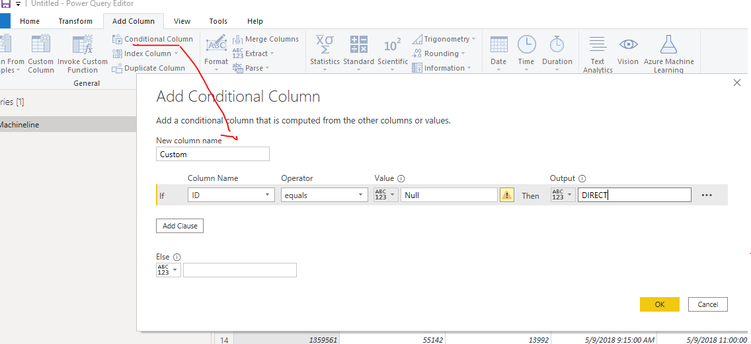Open clause options ellipsis menu
The height and width of the screenshot is (344, 751).
(707, 195)
